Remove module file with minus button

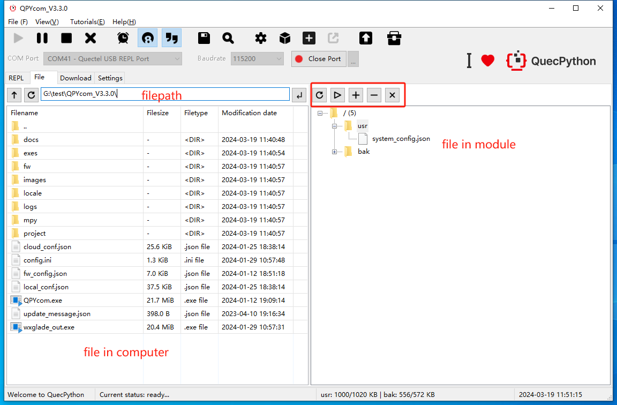point(374,95)
